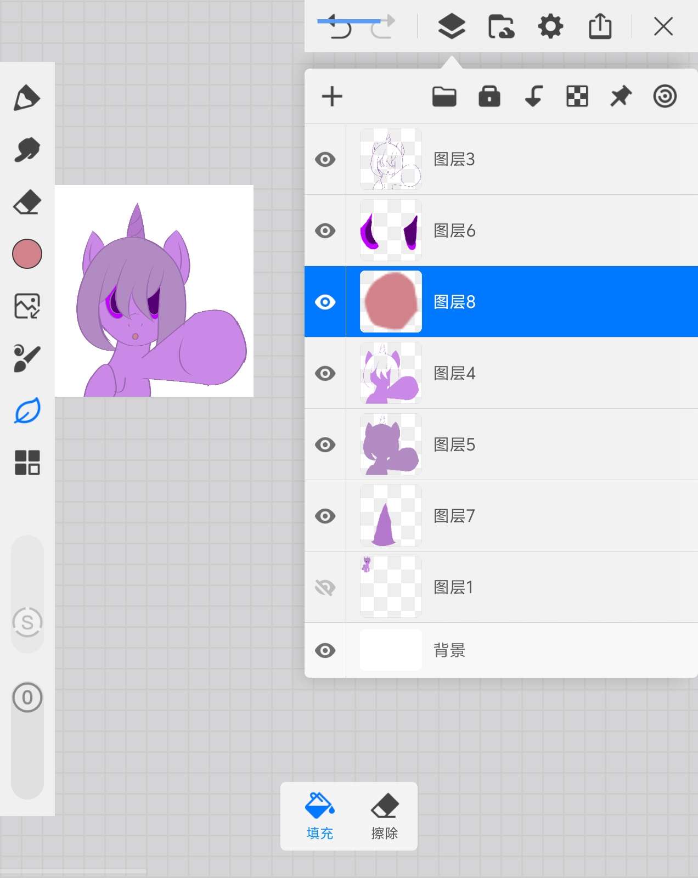Screen dimensions: 698x878
Task: Select the eraser tool in left sidebar
Action: [x=27, y=202]
